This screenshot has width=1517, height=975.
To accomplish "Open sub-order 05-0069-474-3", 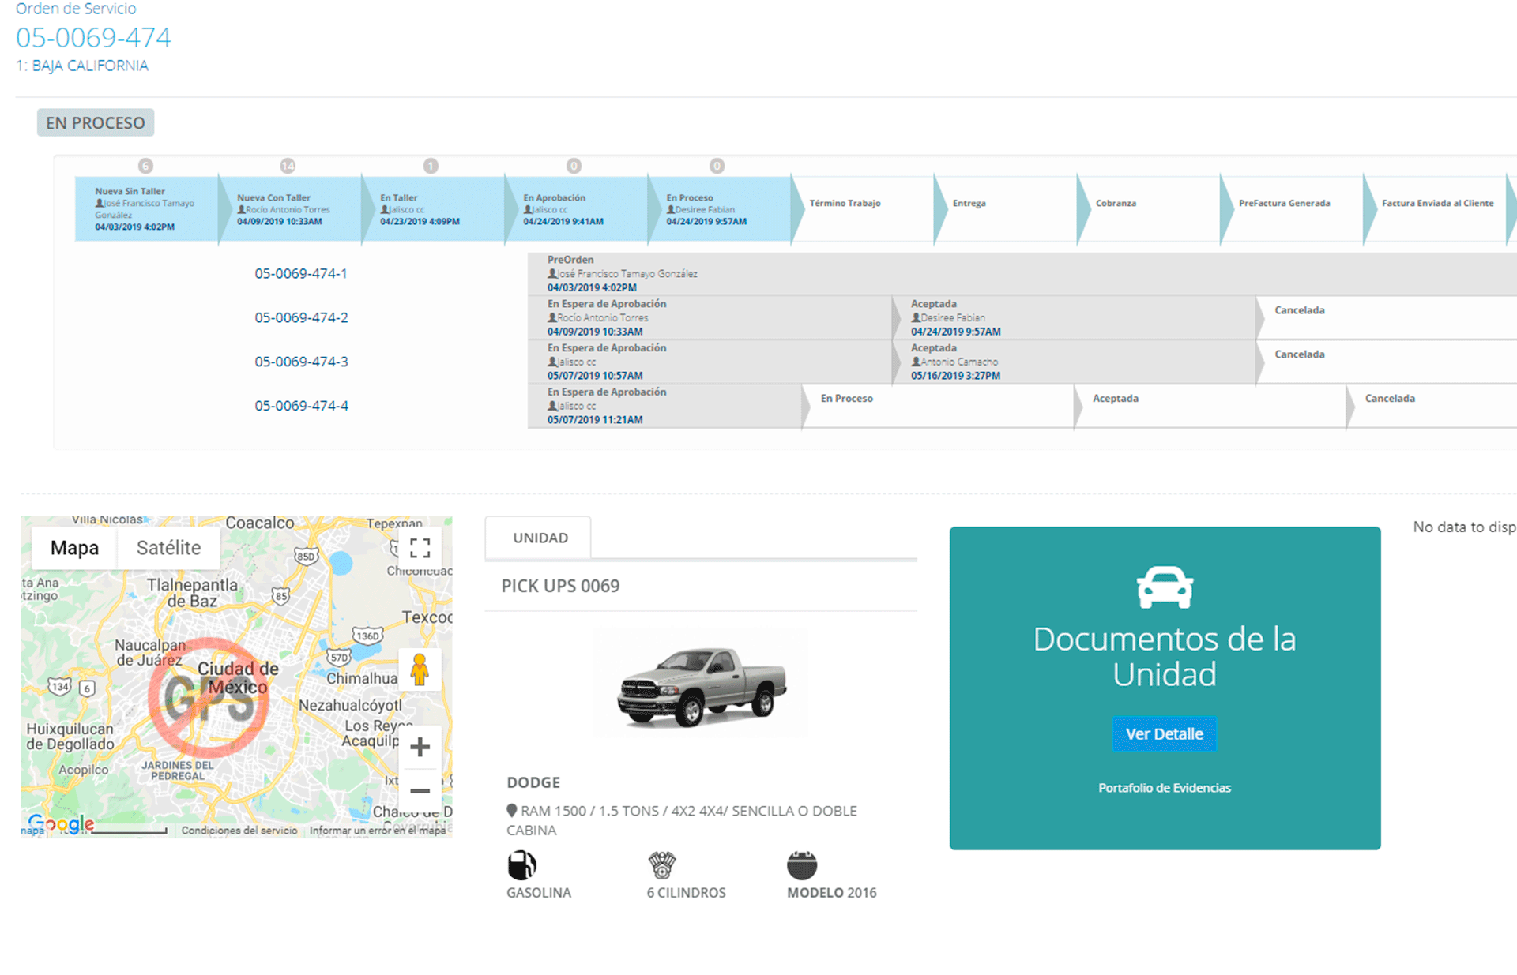I will pos(301,362).
